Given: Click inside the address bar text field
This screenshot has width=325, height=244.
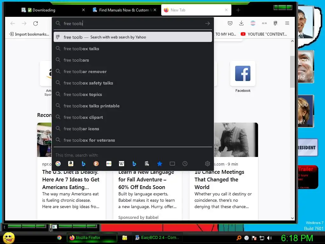Looking at the screenshot, I should pos(133,24).
